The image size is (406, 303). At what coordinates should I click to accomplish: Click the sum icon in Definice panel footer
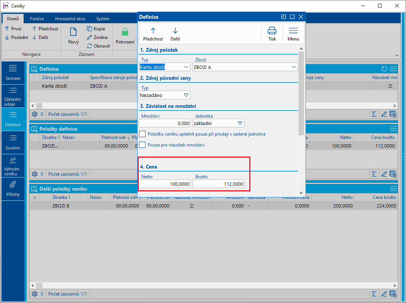click(x=374, y=114)
